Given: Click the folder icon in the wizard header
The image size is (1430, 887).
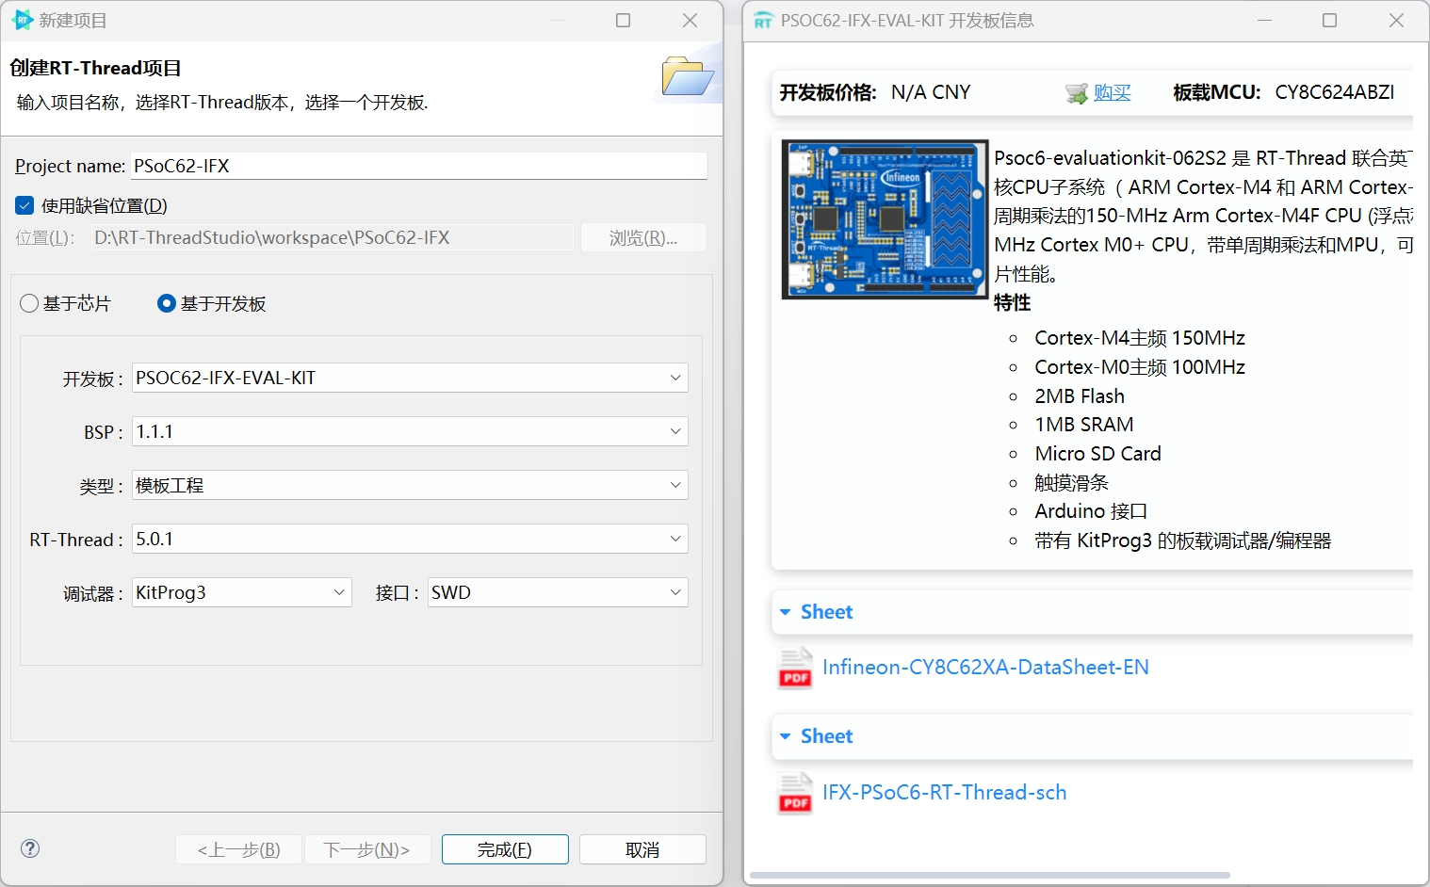Looking at the screenshot, I should (x=688, y=76).
